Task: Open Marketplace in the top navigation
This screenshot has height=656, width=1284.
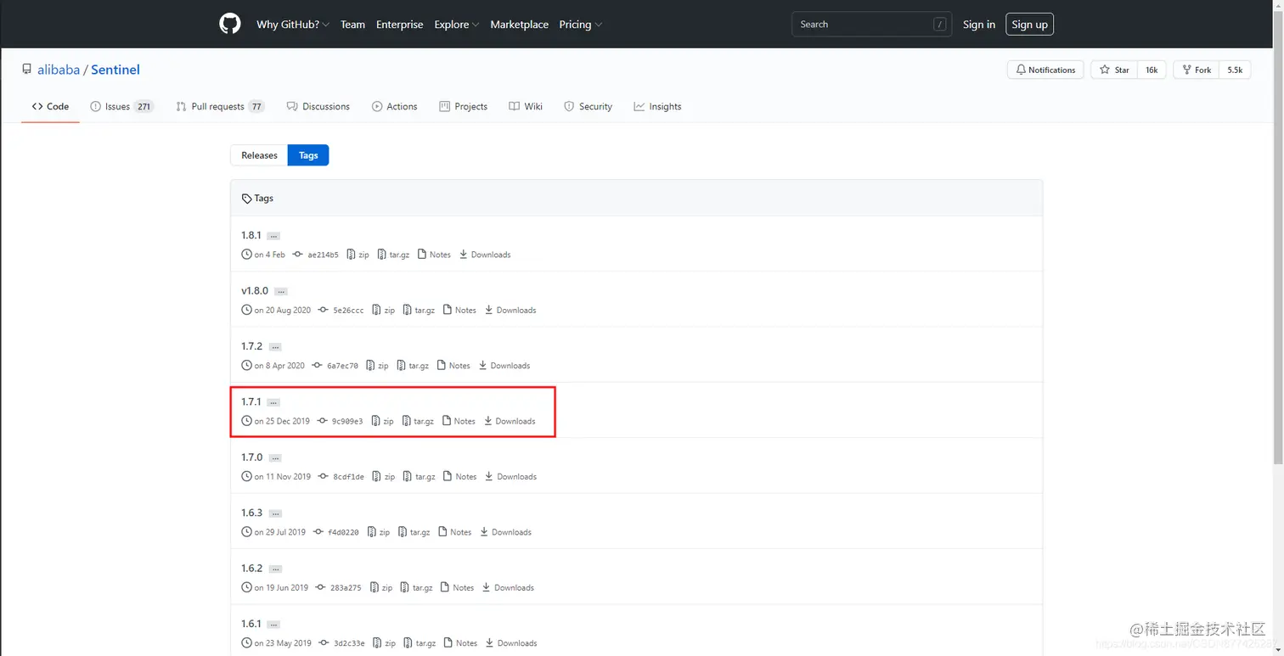Action: point(519,25)
